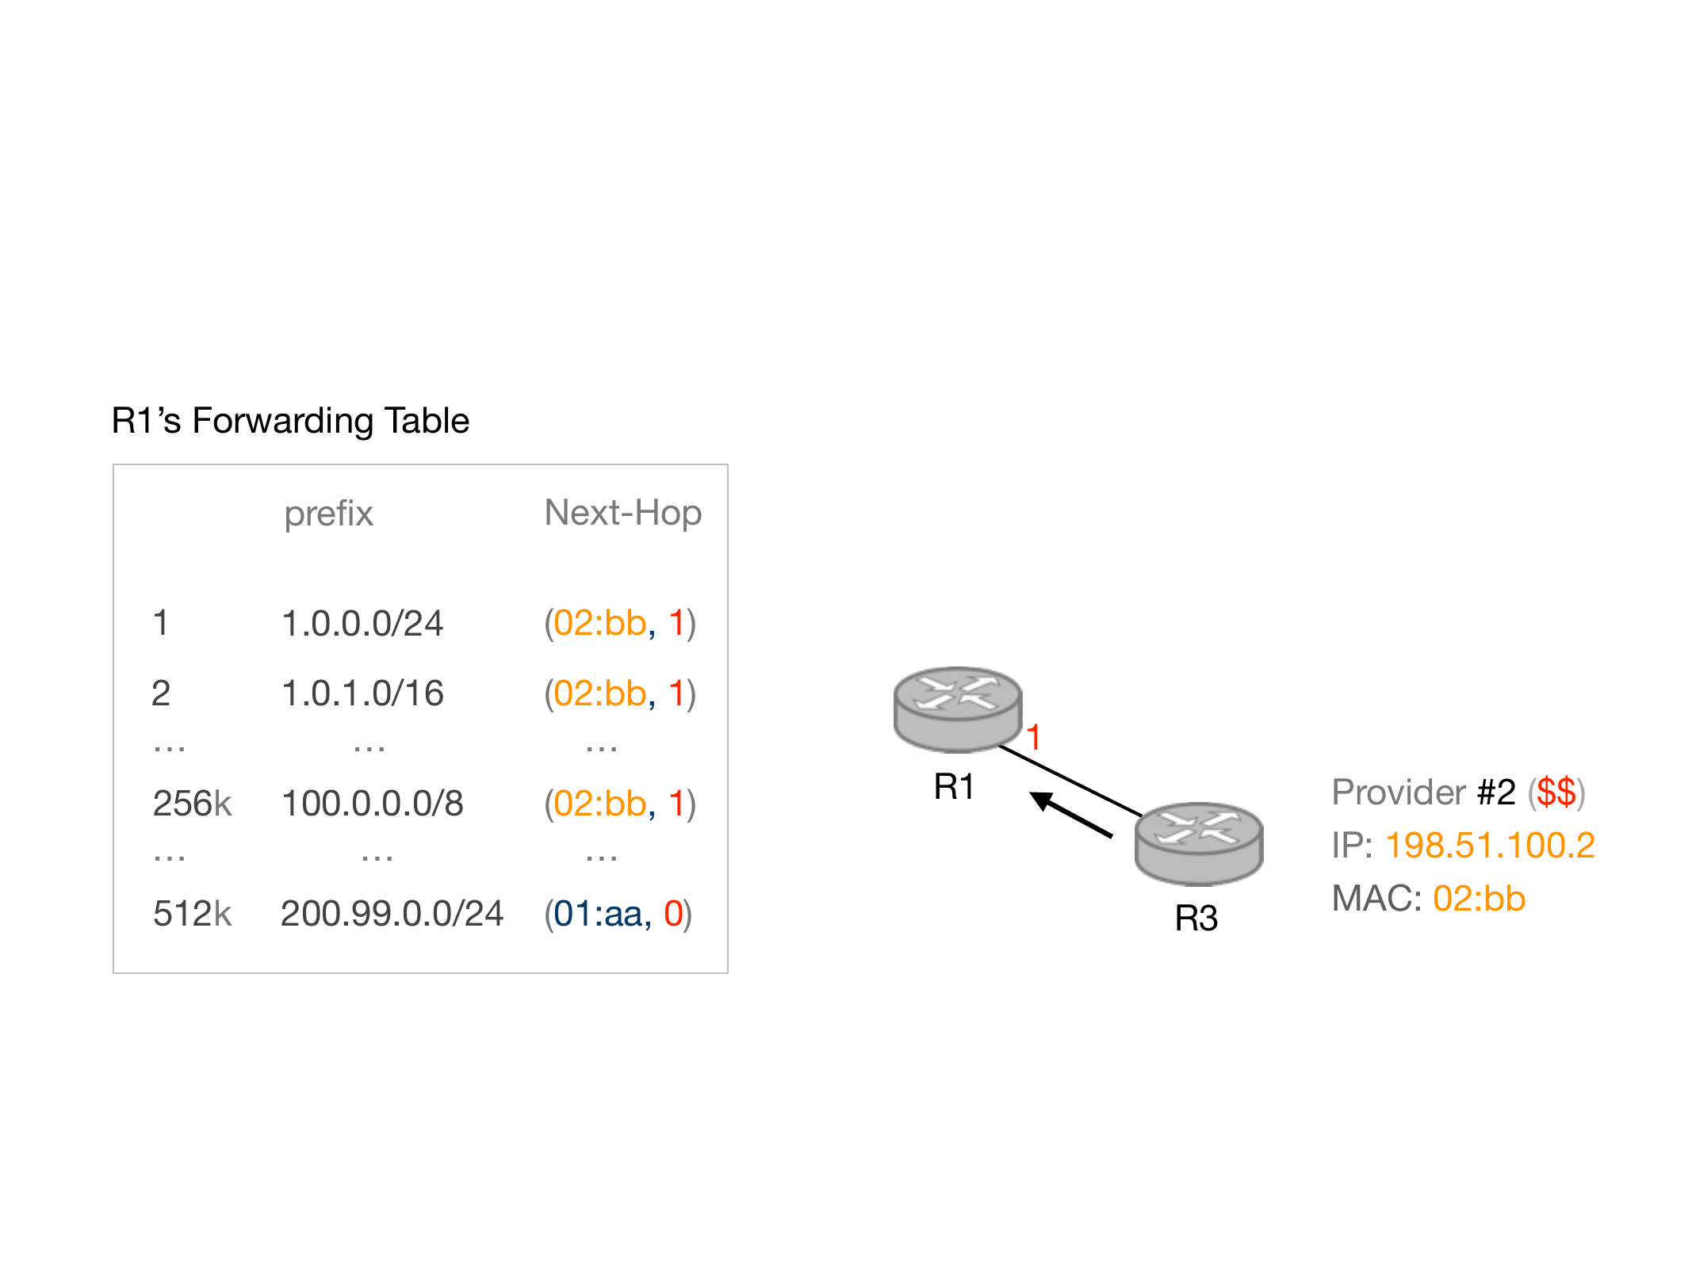1692x1268 pixels.
Task: Select the 1.0.0.0/24 prefix entry
Action: 362,623
